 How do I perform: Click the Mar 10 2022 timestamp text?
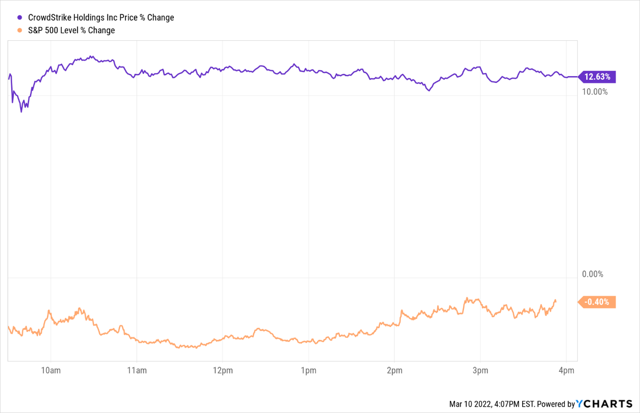click(470, 404)
